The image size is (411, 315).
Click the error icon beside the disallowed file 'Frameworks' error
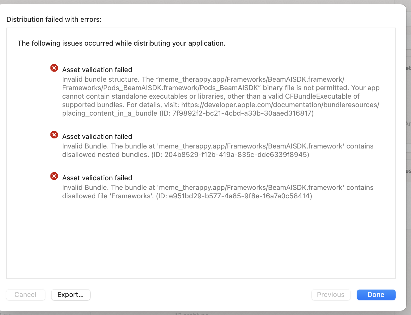coord(54,176)
